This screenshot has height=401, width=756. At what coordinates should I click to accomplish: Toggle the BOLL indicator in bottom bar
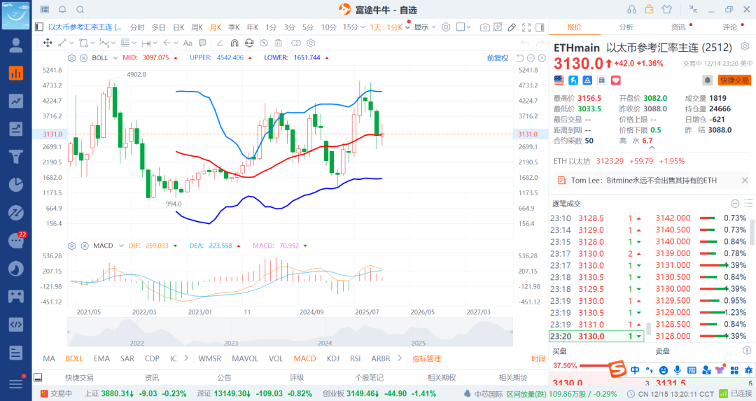coord(74,358)
